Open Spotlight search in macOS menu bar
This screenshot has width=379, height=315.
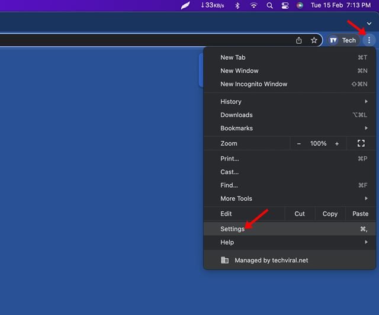pyautogui.click(x=269, y=5)
